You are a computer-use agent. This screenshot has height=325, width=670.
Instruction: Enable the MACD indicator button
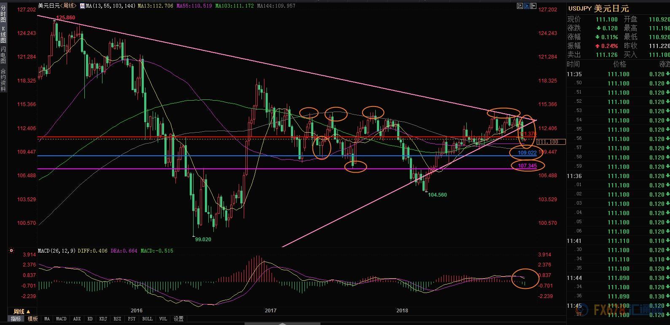61,319
